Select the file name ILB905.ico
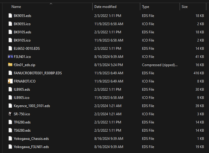209x153 pixels. [21, 98]
